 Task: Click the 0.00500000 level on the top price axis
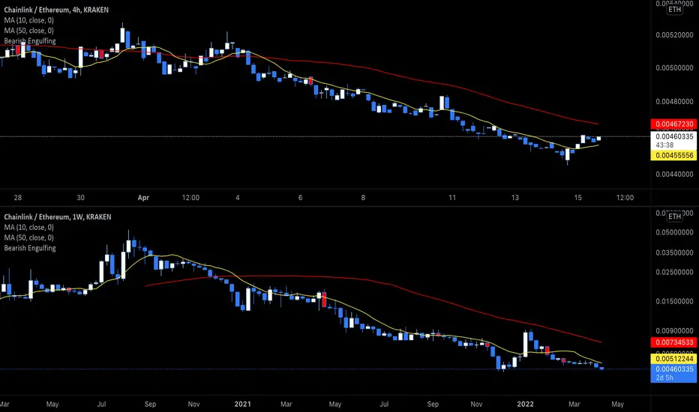[x=674, y=67]
